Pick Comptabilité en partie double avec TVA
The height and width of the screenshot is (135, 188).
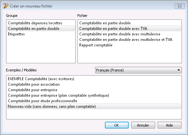[x=129, y=29]
